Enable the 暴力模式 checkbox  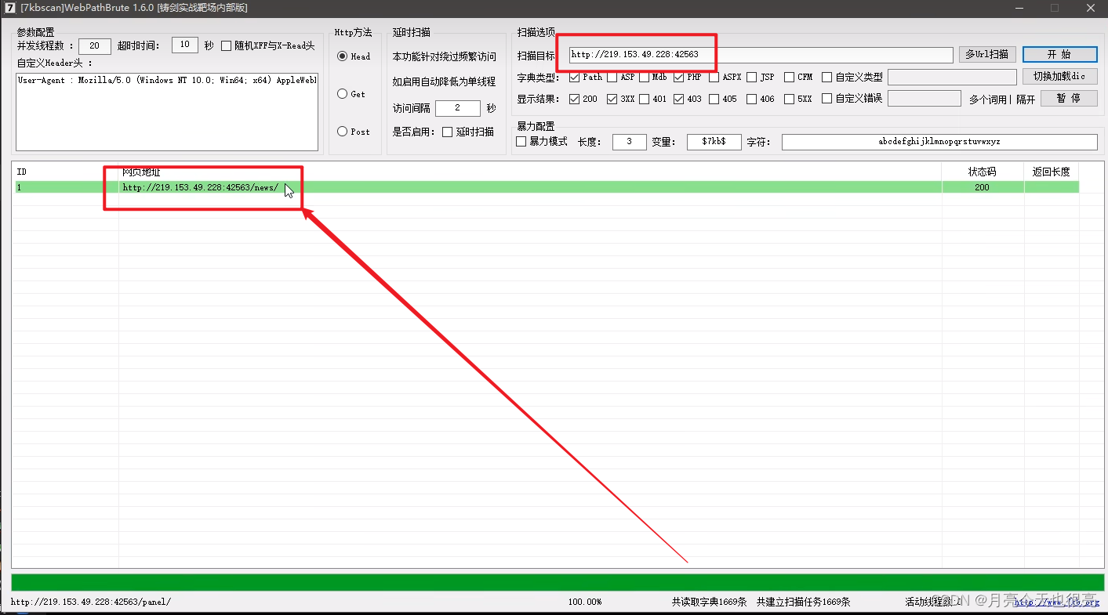(521, 142)
